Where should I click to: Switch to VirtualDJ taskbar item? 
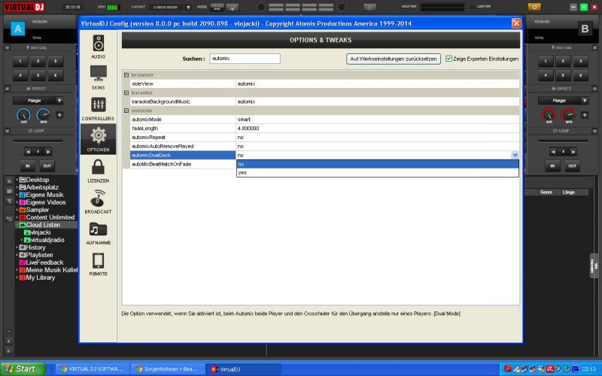243,369
